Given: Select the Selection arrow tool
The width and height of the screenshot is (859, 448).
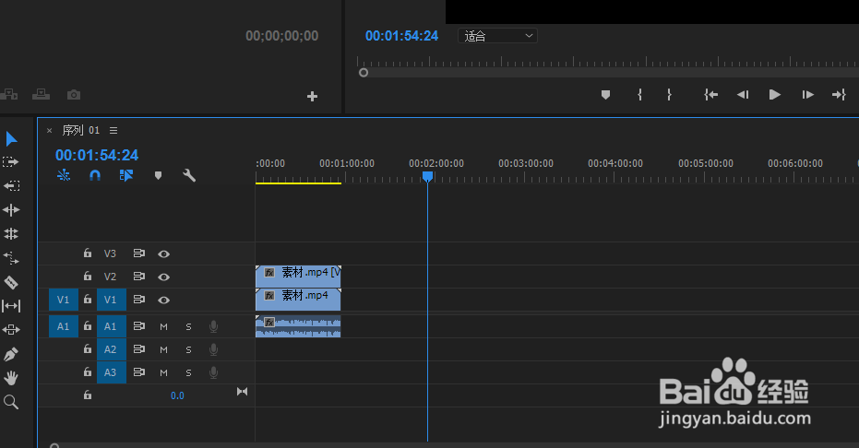Looking at the screenshot, I should (11, 139).
